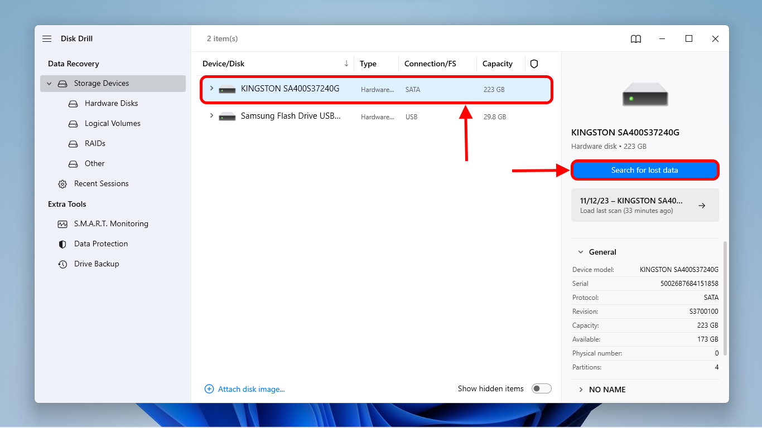
Task: Click the large drive image in details panel
Action: pos(645,94)
